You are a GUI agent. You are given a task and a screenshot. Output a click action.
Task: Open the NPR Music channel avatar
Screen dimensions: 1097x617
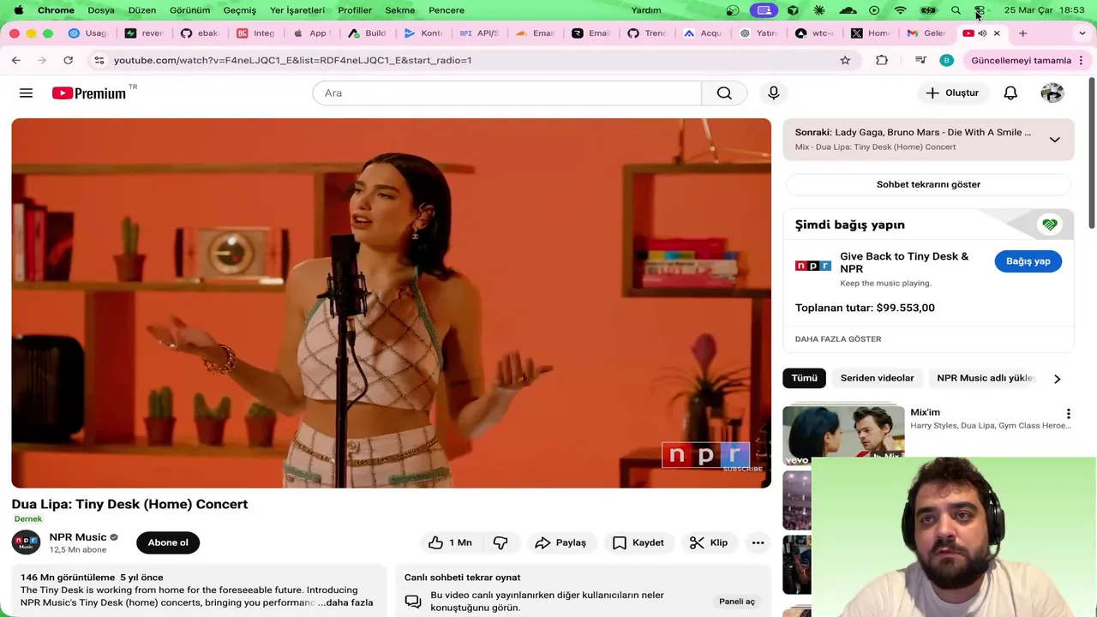point(26,542)
